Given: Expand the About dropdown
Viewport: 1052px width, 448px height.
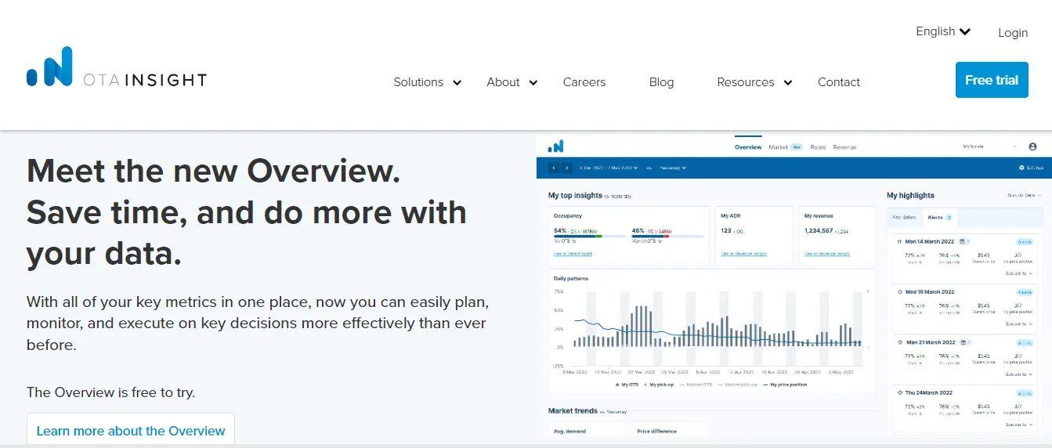Looking at the screenshot, I should coord(512,82).
